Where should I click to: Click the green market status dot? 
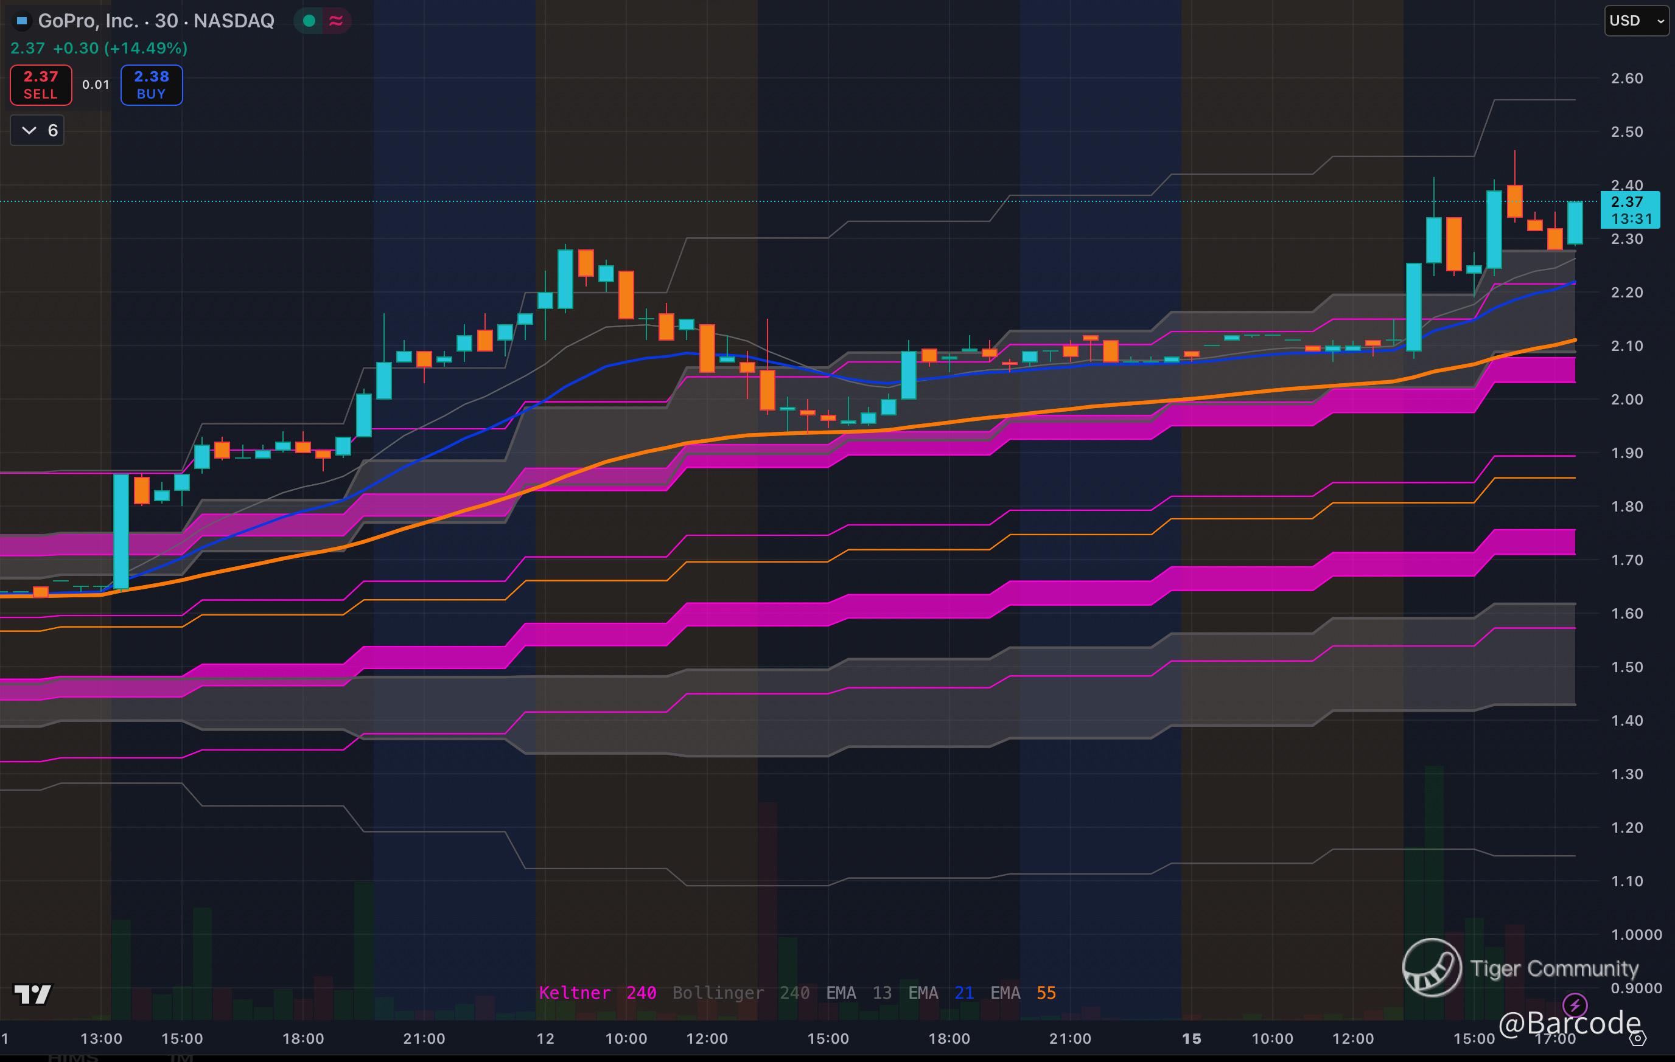coord(309,21)
